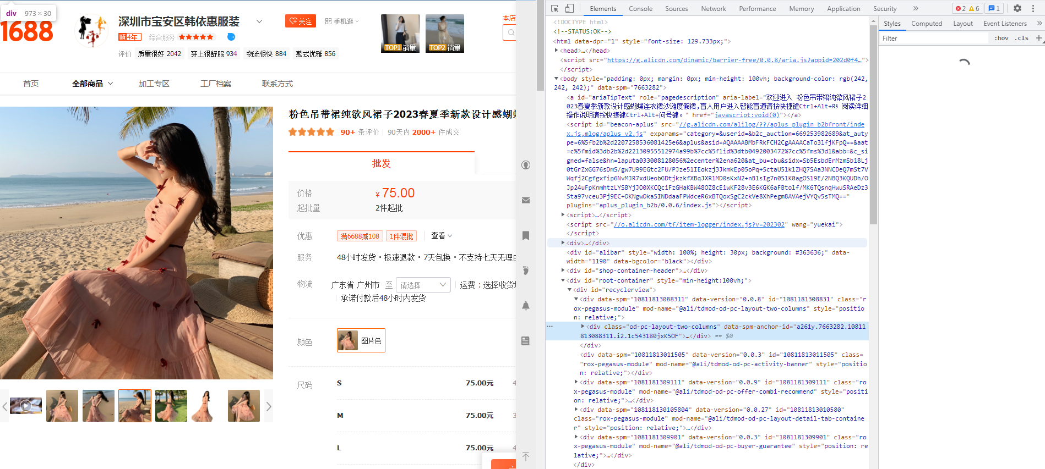1045x469 pixels.
Task: Switch to the Layout tab
Action: [963, 24]
